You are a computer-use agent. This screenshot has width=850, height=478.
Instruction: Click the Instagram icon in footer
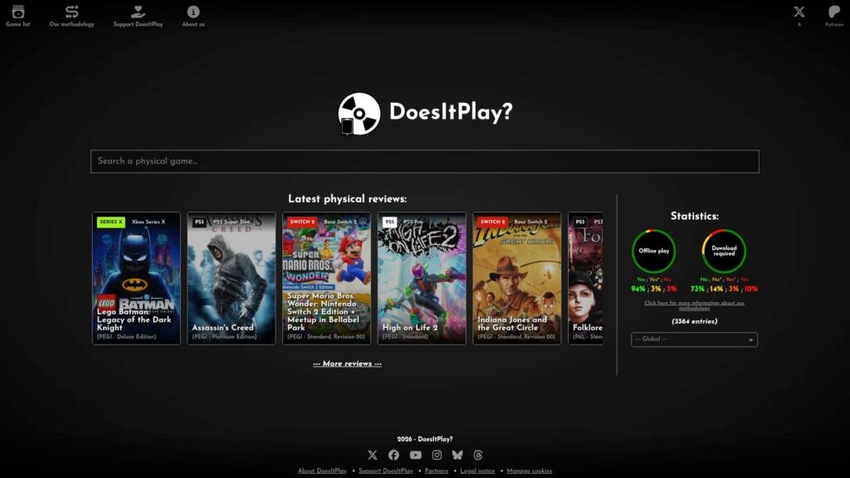(x=437, y=456)
